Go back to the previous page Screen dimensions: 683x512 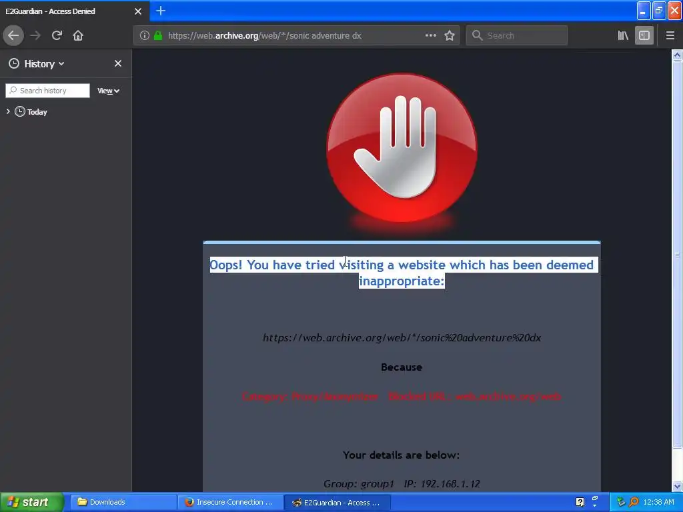click(x=13, y=35)
